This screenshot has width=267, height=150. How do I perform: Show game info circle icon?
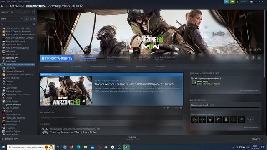(x=253, y=57)
